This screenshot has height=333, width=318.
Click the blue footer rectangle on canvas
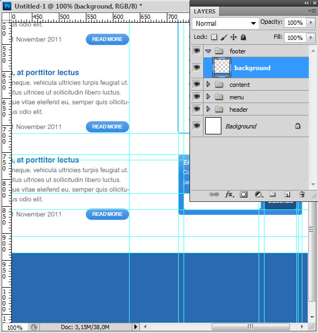pyautogui.click(x=159, y=288)
